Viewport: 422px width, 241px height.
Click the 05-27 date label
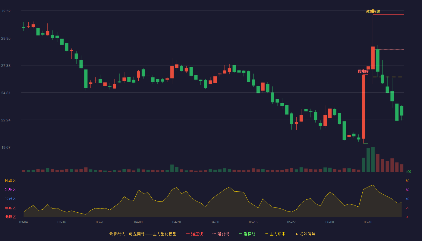click(291, 222)
